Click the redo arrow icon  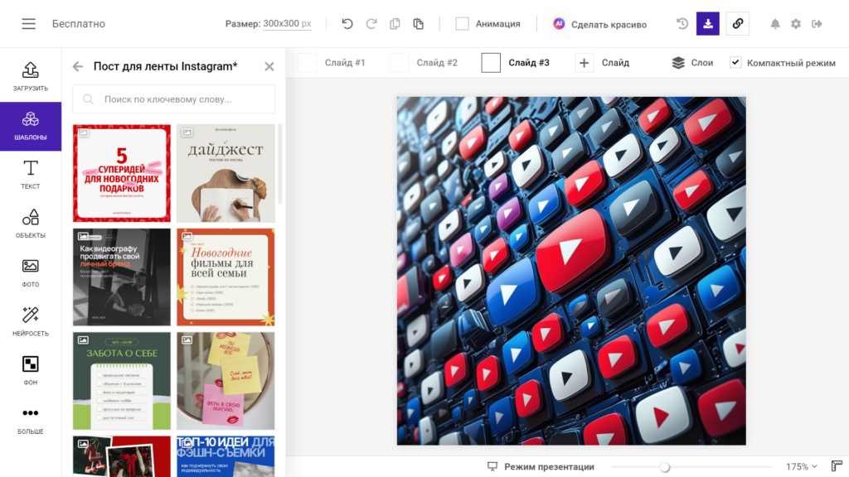(371, 24)
